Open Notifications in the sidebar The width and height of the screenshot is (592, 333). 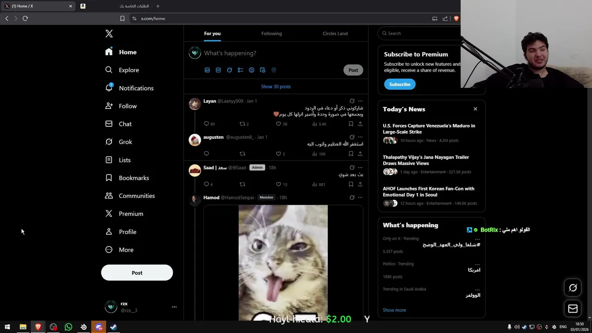(129, 88)
